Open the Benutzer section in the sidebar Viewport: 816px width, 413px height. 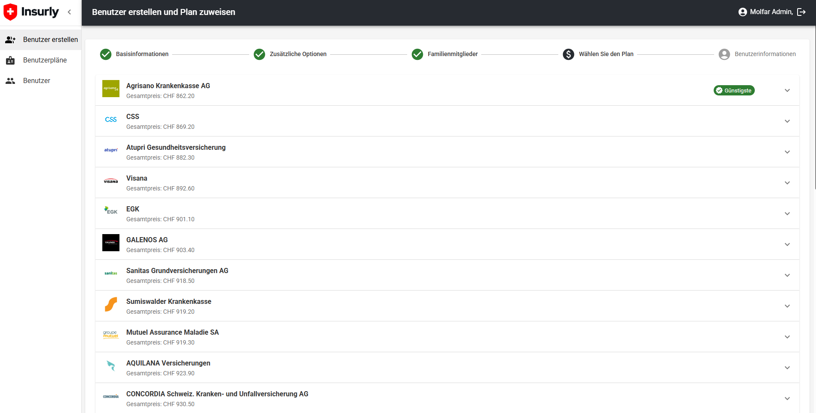coord(37,80)
